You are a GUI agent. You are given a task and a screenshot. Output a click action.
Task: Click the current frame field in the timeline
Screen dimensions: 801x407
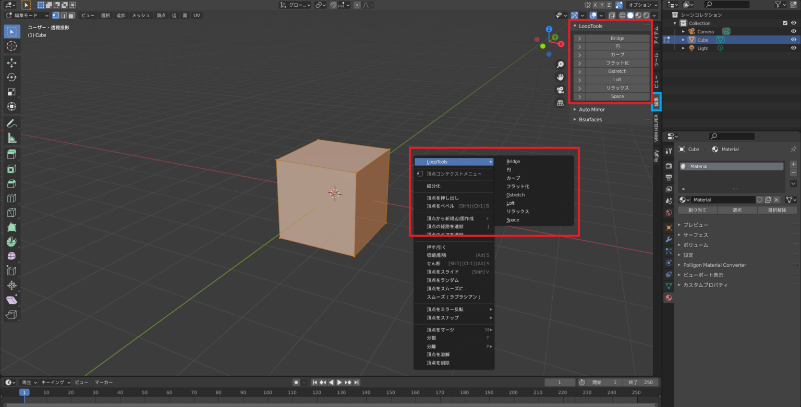click(x=560, y=382)
